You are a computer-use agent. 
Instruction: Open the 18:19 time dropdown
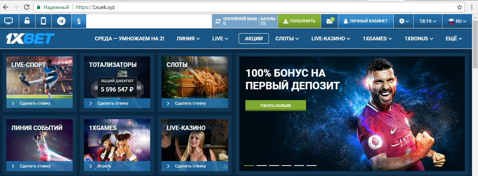[428, 21]
